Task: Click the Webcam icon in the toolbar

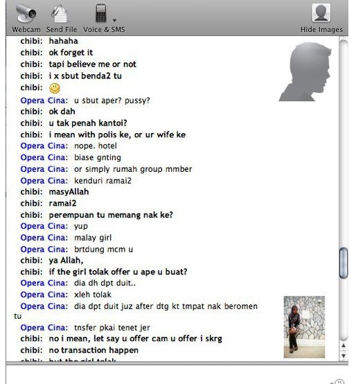Action: point(26,12)
